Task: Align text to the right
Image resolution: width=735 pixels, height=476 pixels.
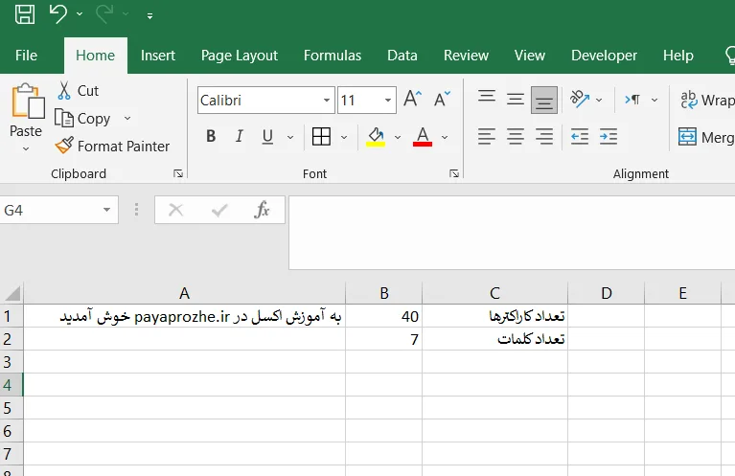Action: pyautogui.click(x=544, y=136)
